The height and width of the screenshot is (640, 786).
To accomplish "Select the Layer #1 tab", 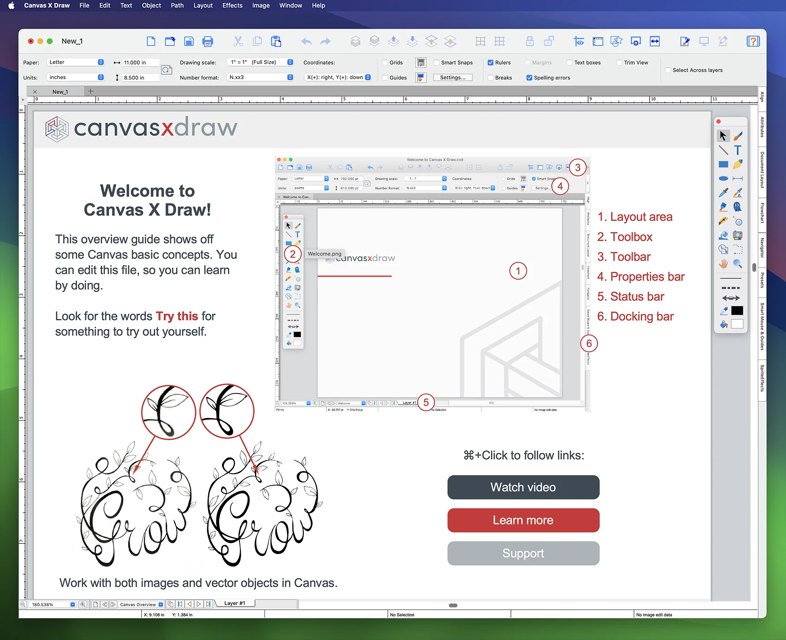I will [x=235, y=603].
